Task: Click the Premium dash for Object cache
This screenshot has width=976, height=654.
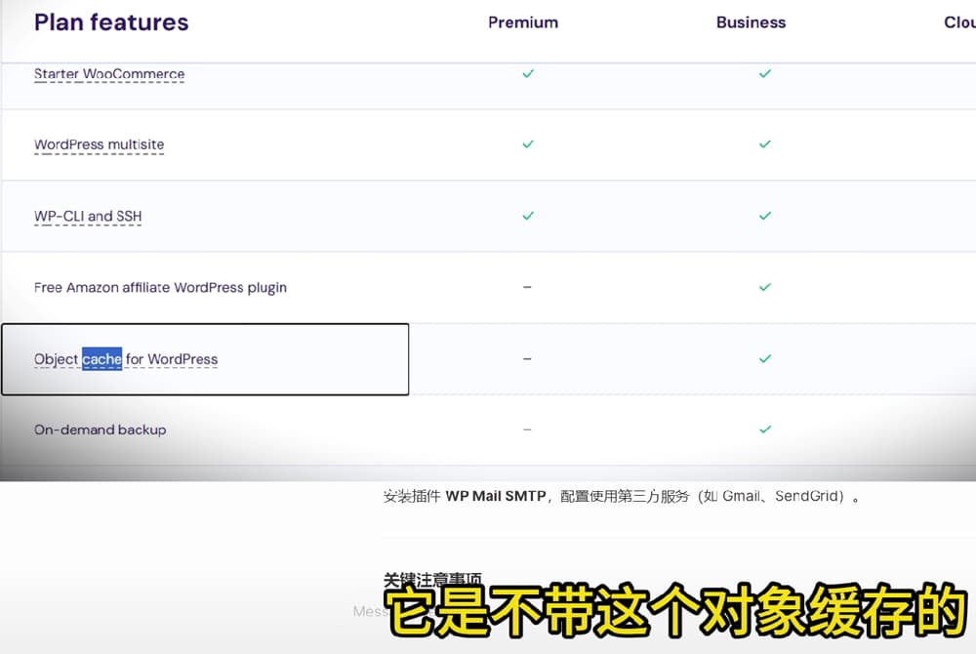Action: click(527, 359)
